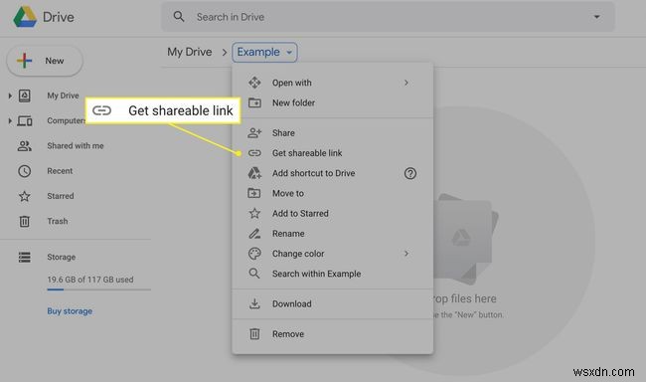The image size is (646, 382).
Task: Click the Share person-plus icon
Action: [x=254, y=133]
